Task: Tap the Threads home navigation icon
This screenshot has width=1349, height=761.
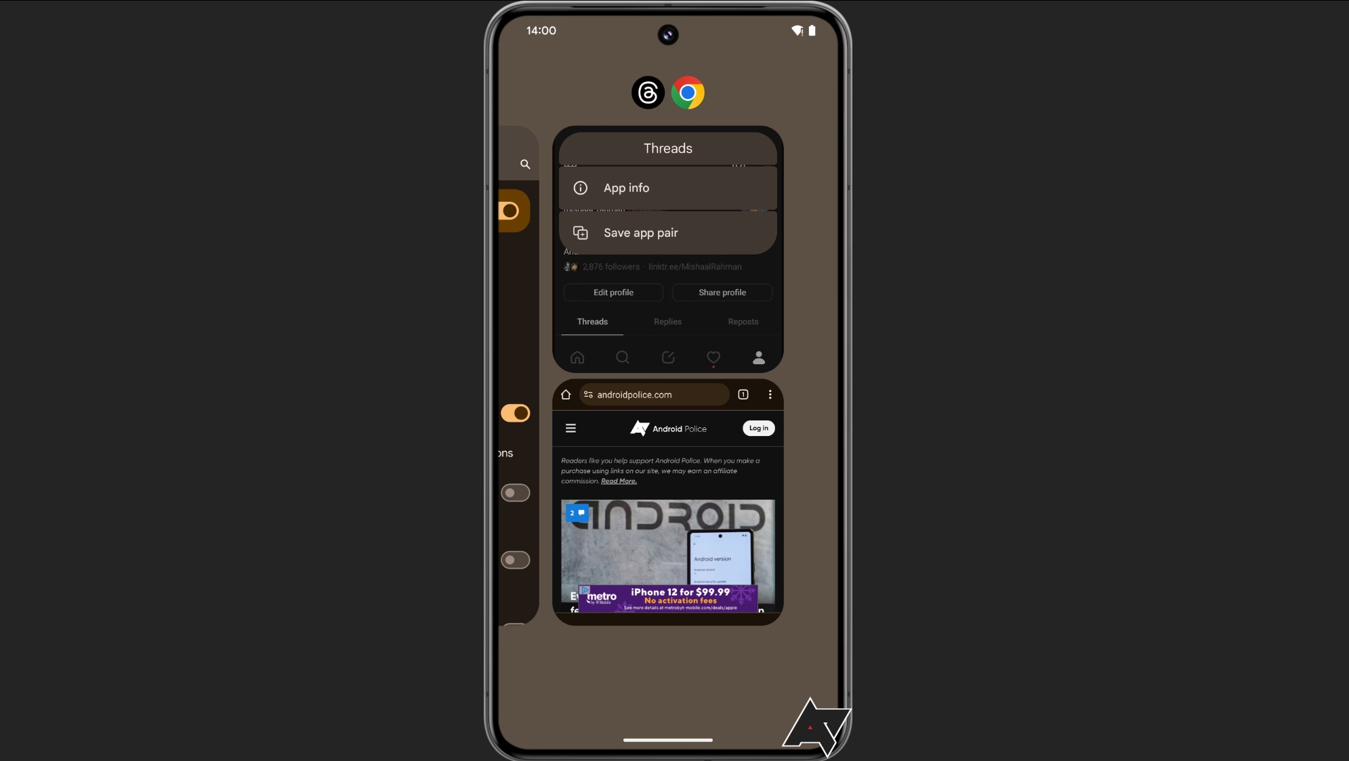Action: [578, 357]
